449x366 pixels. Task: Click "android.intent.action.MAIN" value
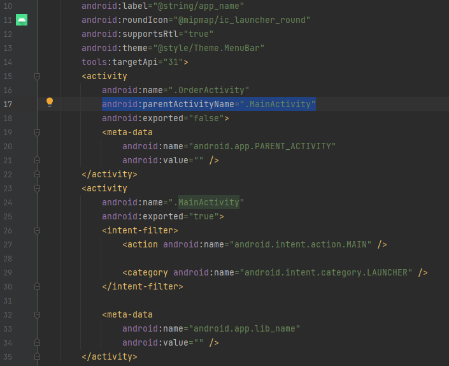coord(301,244)
